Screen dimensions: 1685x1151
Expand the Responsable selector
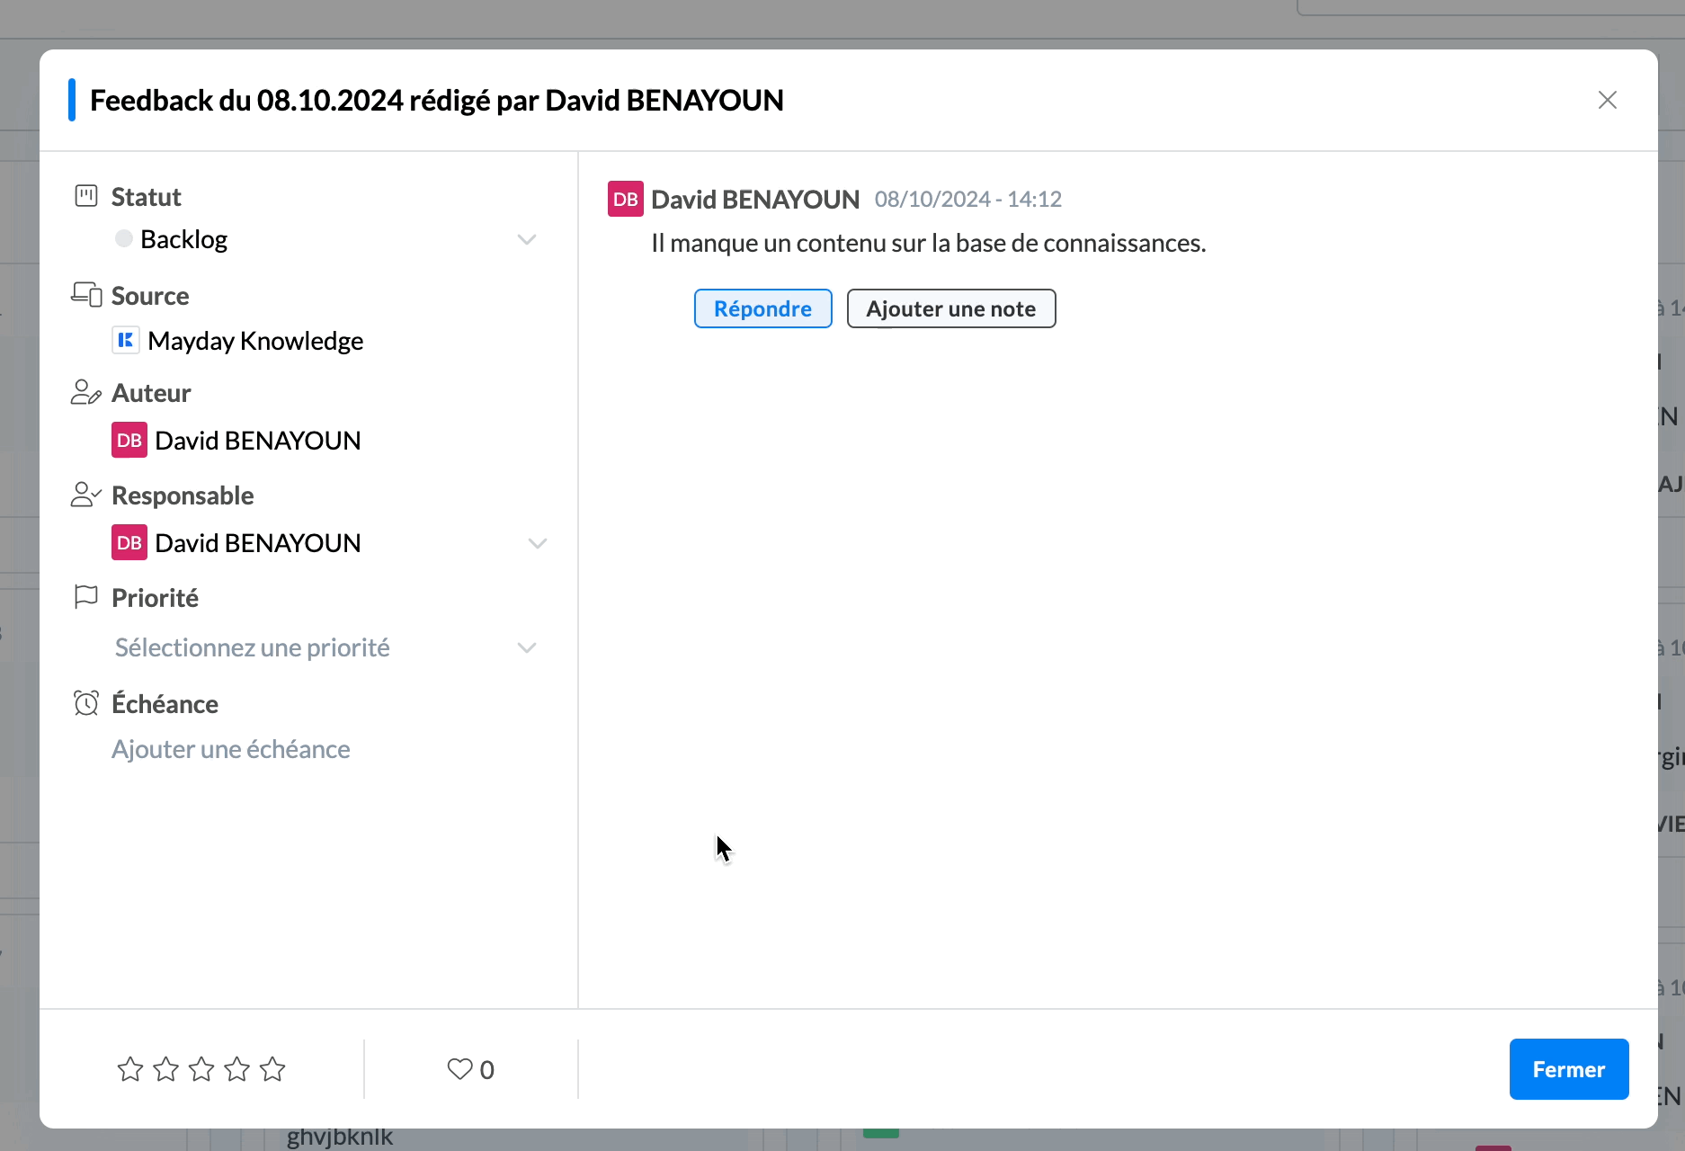(x=538, y=543)
